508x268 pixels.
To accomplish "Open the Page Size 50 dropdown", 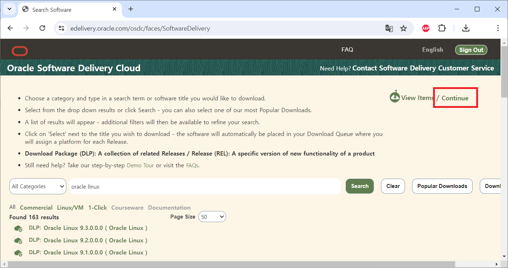I will (x=212, y=217).
